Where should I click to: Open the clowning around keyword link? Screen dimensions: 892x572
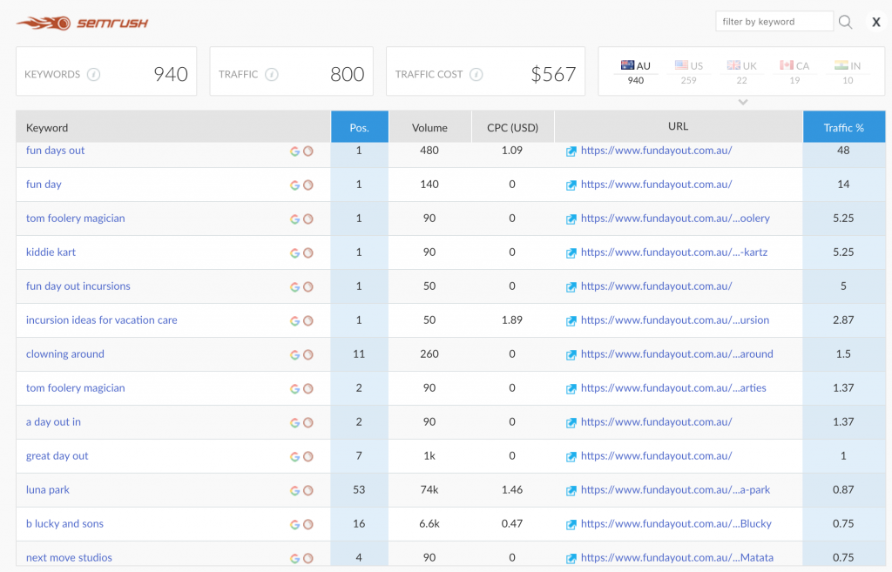(x=64, y=353)
